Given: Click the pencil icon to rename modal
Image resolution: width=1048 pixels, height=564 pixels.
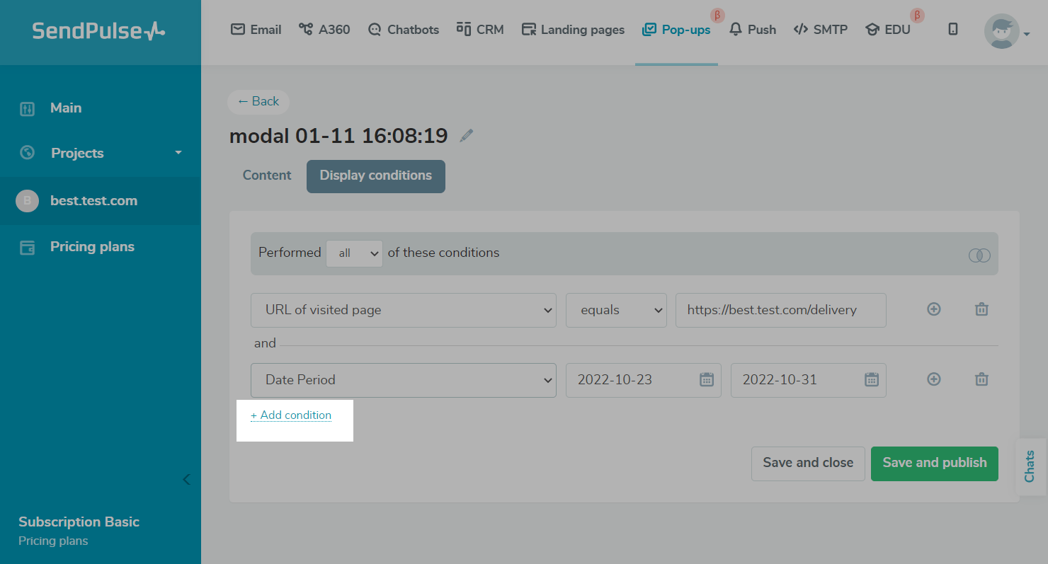Looking at the screenshot, I should click(466, 136).
